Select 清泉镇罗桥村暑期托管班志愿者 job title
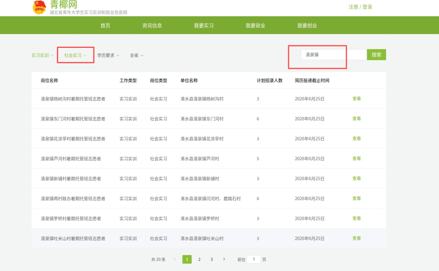Screen dimensions: 439x271 [x=71, y=219]
